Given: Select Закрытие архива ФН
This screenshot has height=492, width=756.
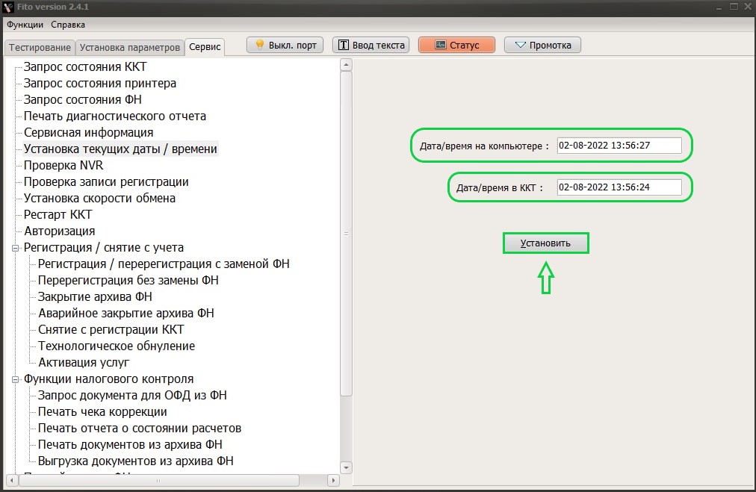Looking at the screenshot, I should click(95, 297).
